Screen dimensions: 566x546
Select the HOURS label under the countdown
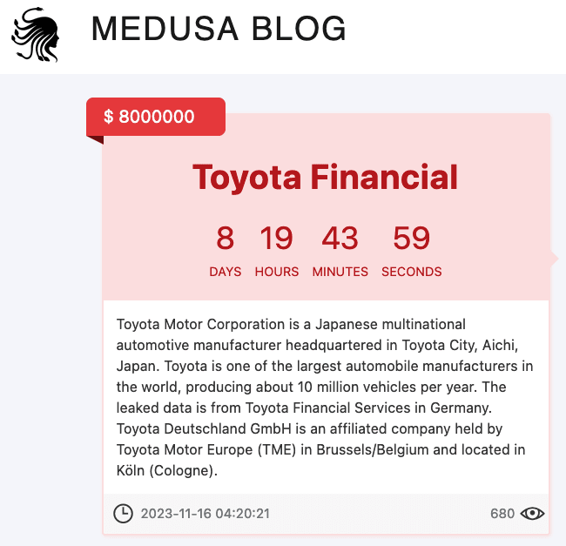pos(277,272)
